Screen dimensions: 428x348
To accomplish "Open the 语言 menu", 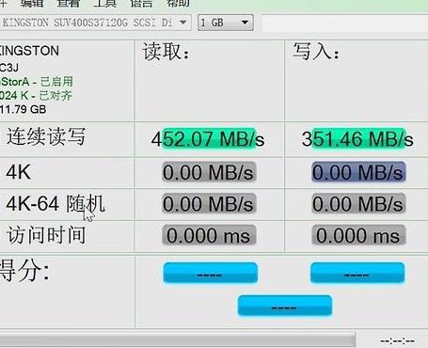I will (x=141, y=3).
